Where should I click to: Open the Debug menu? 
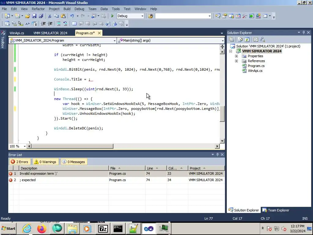click(79, 9)
